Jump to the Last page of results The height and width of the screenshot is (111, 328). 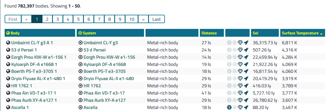click(156, 19)
